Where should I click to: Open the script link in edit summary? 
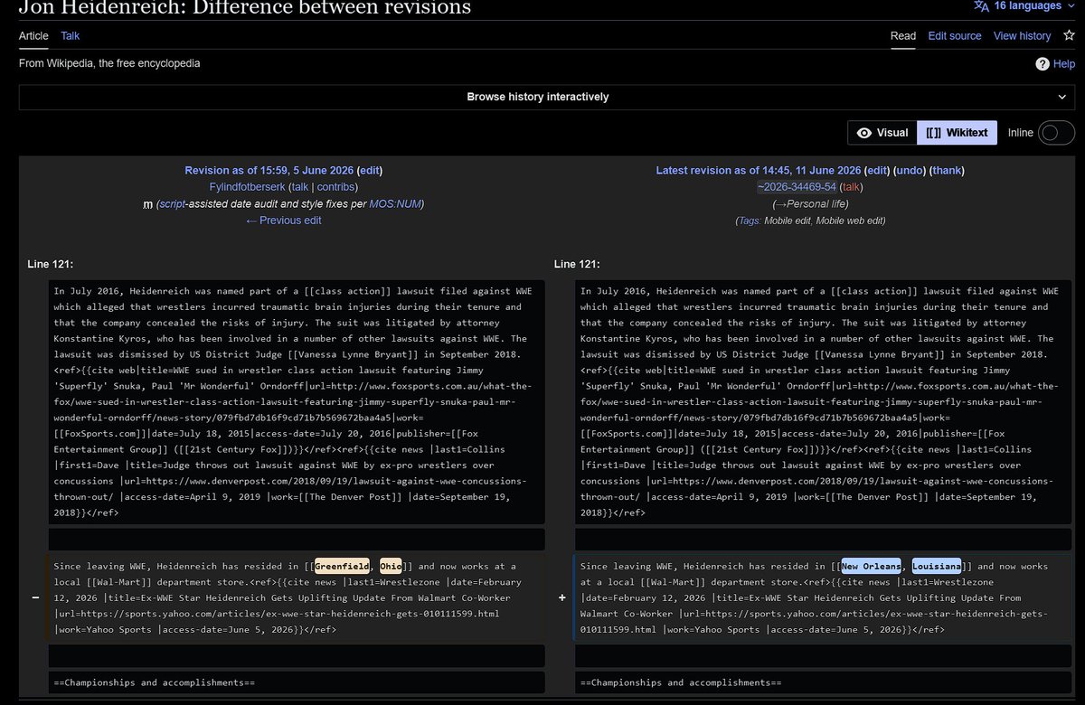(x=174, y=204)
